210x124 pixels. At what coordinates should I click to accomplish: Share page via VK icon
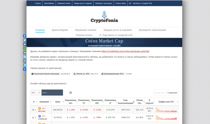pyautogui.click(x=24, y=52)
